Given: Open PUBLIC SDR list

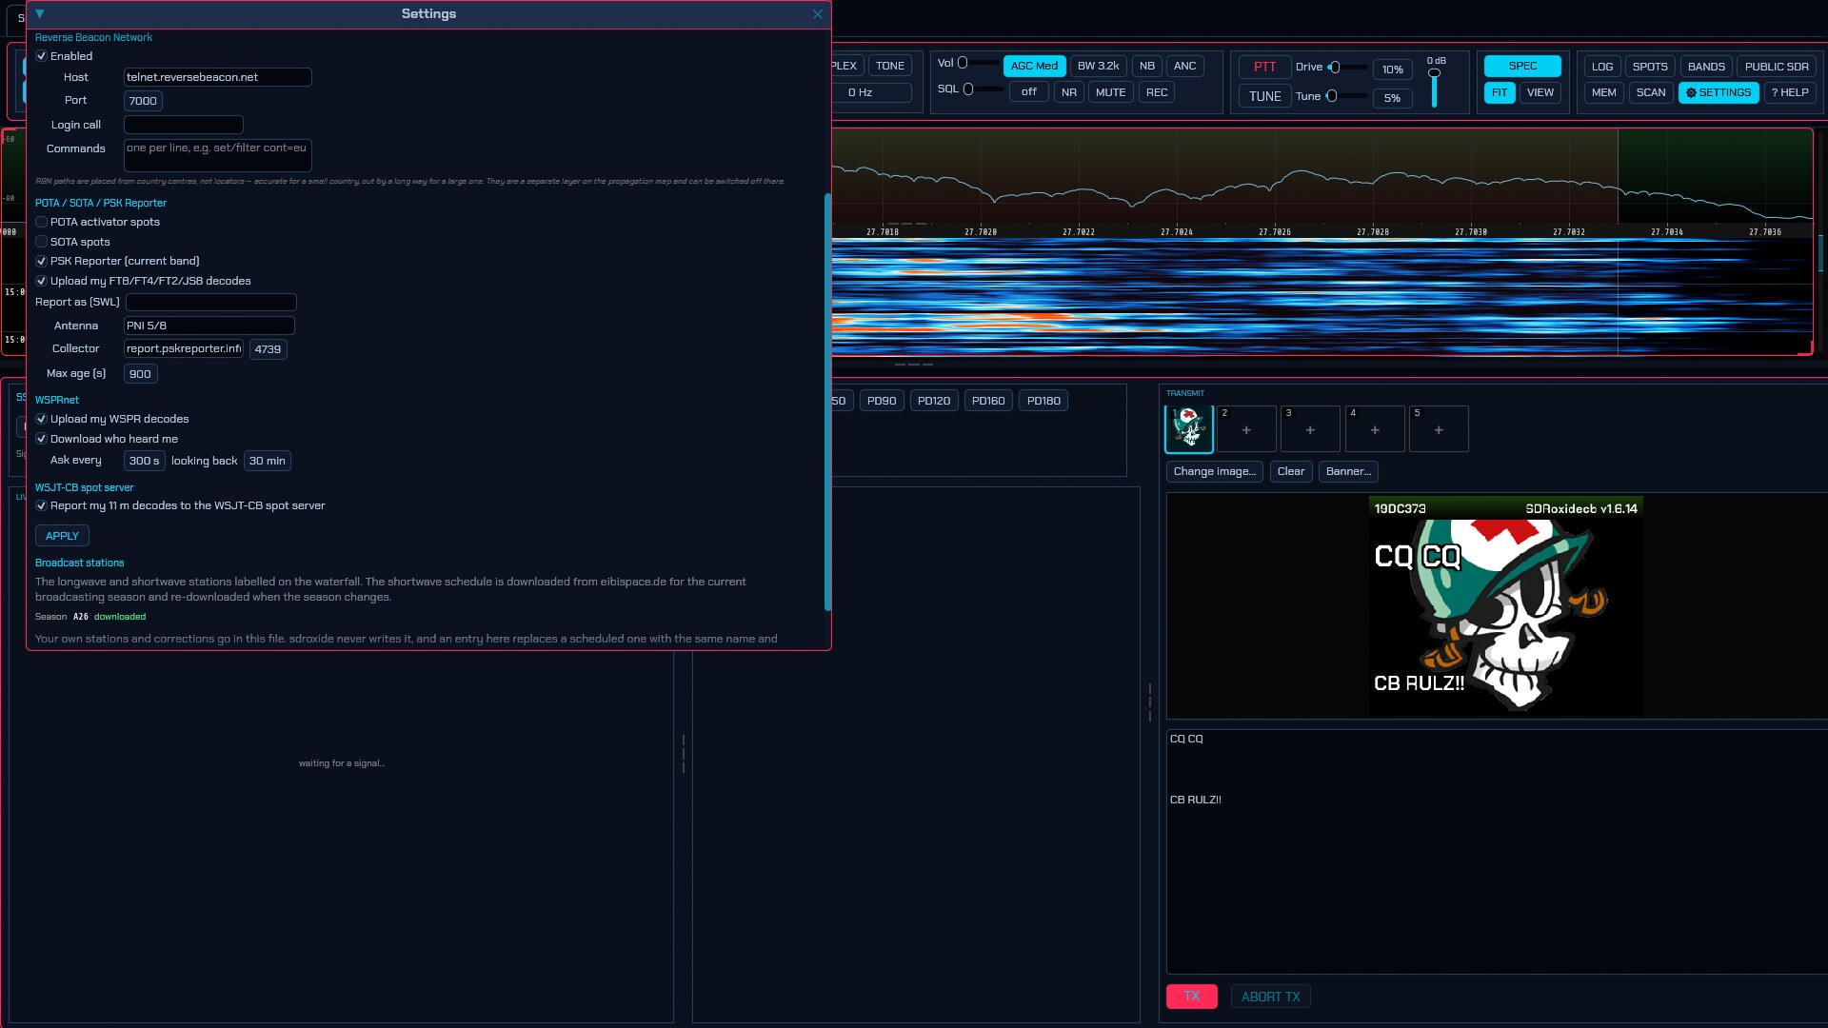Looking at the screenshot, I should pyautogui.click(x=1777, y=67).
